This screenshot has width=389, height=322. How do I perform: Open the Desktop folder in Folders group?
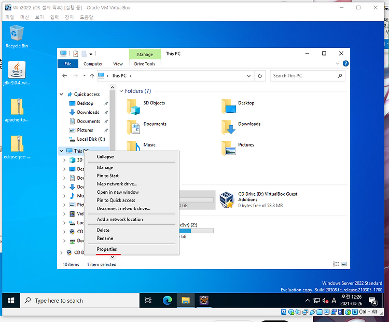pos(238,107)
